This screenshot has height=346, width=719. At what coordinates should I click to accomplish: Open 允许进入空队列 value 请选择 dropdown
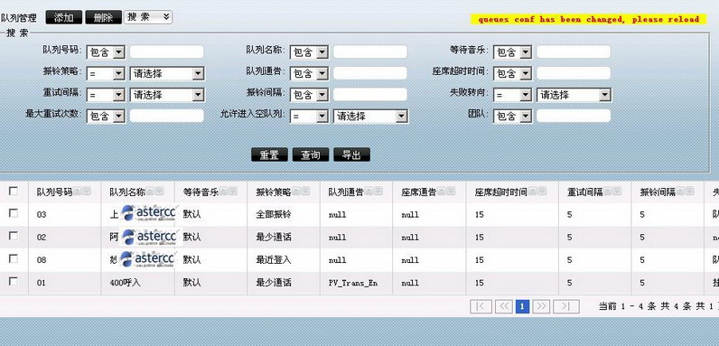(x=371, y=117)
